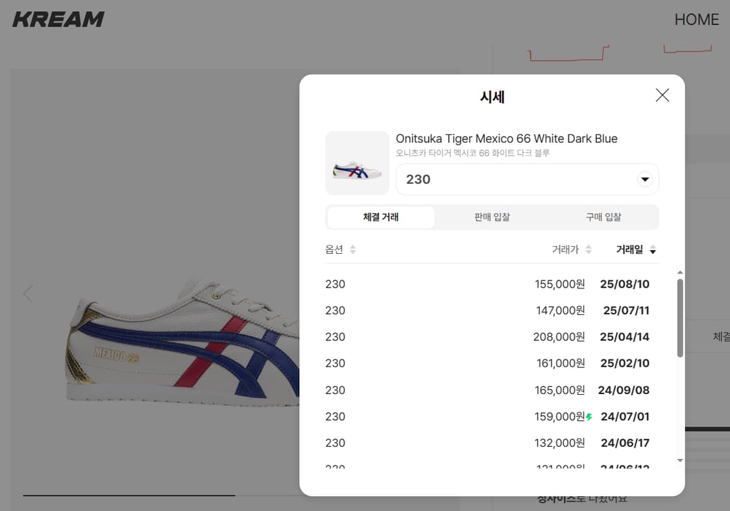730x511 pixels.
Task: Click the product title Onitsuka Tiger Mexico 66
Action: (x=507, y=139)
